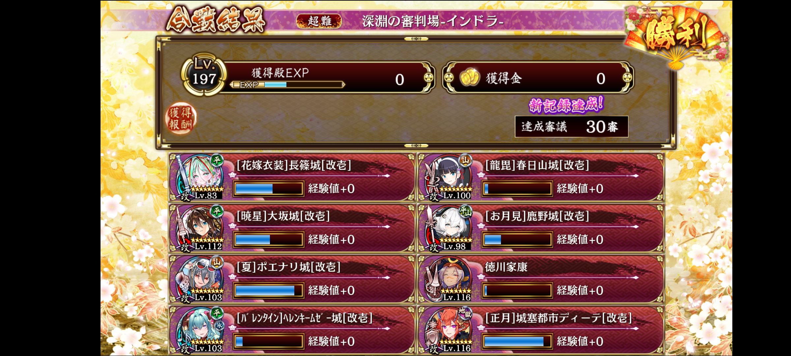
Task: Click the 深淵の審判場-インドラ- stage title
Action: click(x=433, y=21)
